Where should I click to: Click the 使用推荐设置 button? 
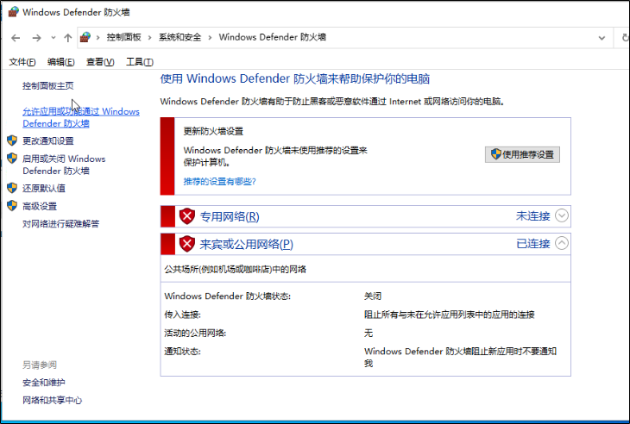click(522, 154)
